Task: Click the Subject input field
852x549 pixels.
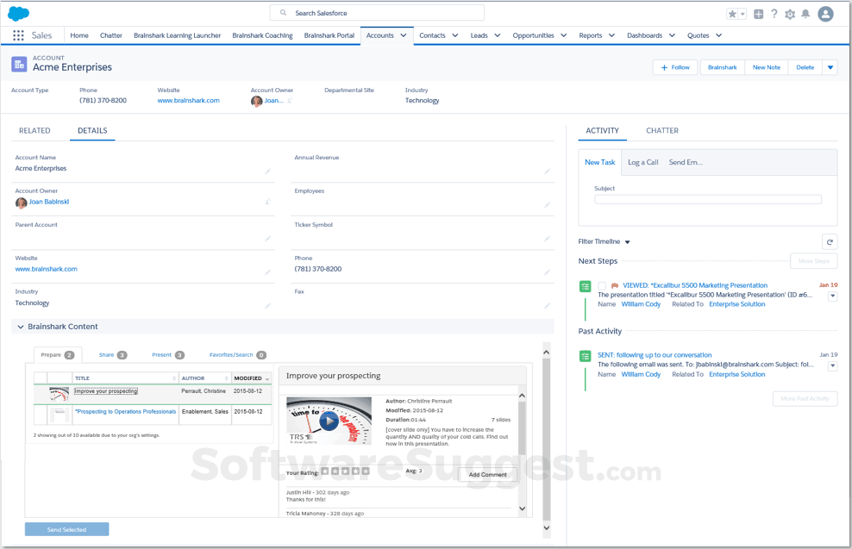Action: tap(707, 199)
